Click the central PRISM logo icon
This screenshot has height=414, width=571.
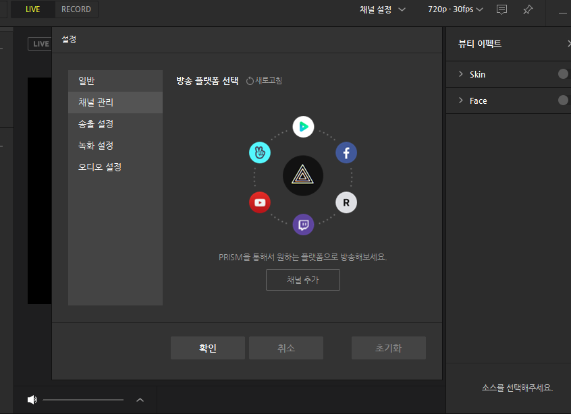(303, 176)
